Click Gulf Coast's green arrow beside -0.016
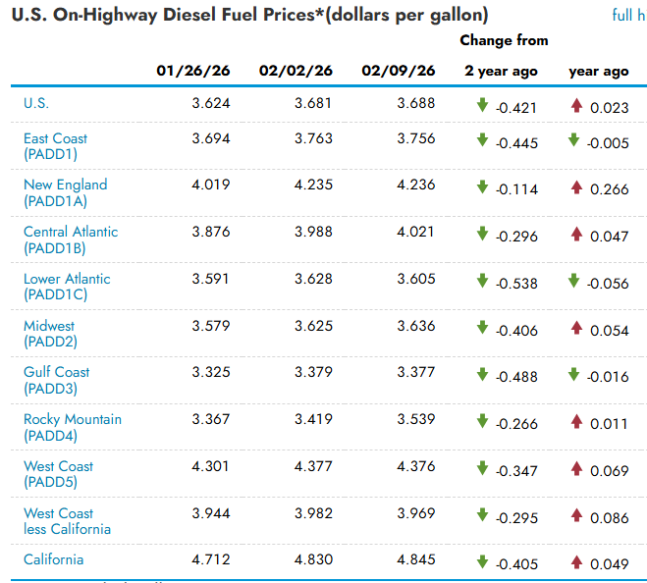 (573, 375)
